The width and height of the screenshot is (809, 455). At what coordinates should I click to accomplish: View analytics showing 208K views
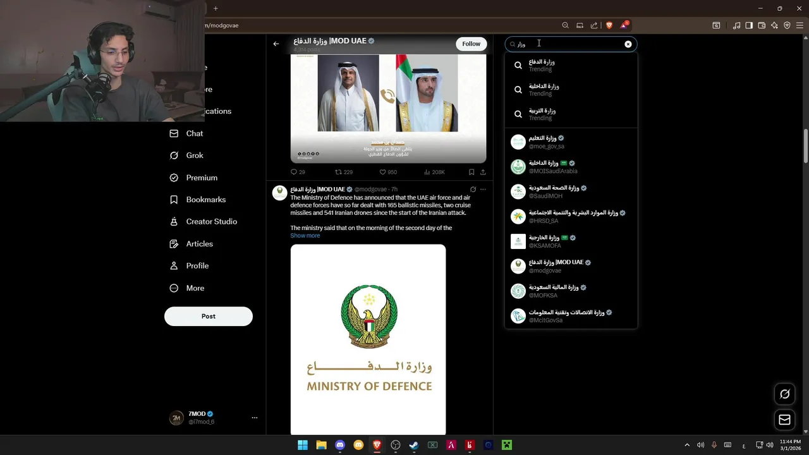(435, 172)
